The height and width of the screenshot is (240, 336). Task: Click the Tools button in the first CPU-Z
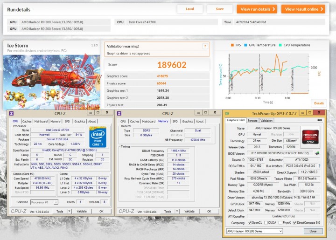click(x=60, y=211)
